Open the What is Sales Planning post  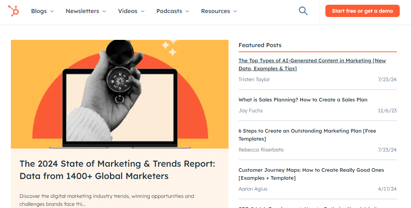303,100
